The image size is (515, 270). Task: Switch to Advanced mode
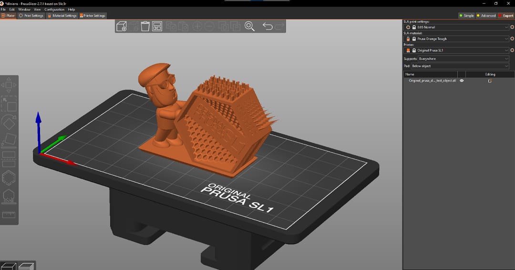[486, 15]
